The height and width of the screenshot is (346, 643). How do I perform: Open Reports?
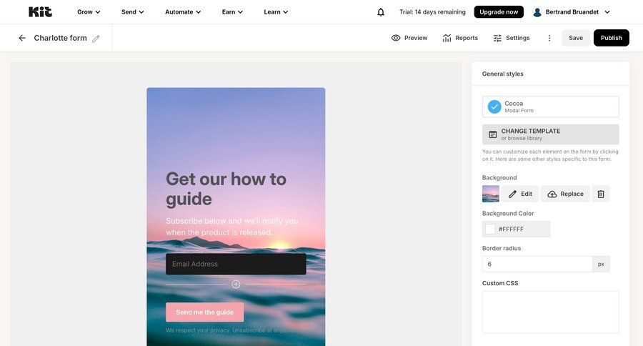(460, 38)
